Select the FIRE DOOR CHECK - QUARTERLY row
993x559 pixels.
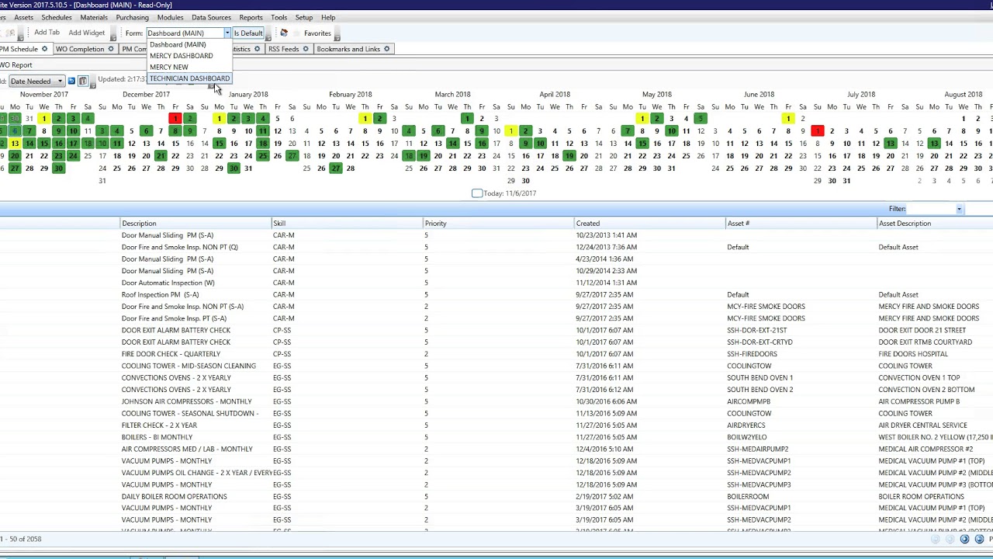[x=496, y=354]
